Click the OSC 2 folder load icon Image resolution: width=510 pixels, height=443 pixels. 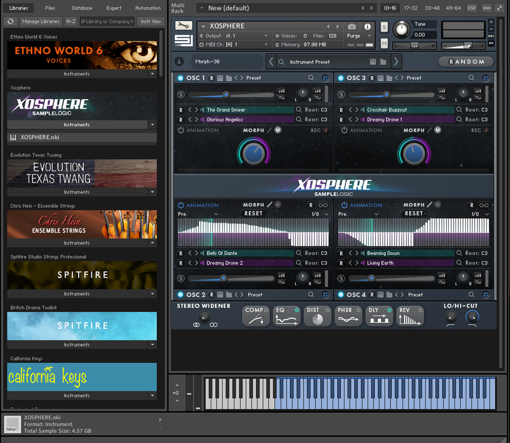click(229, 295)
